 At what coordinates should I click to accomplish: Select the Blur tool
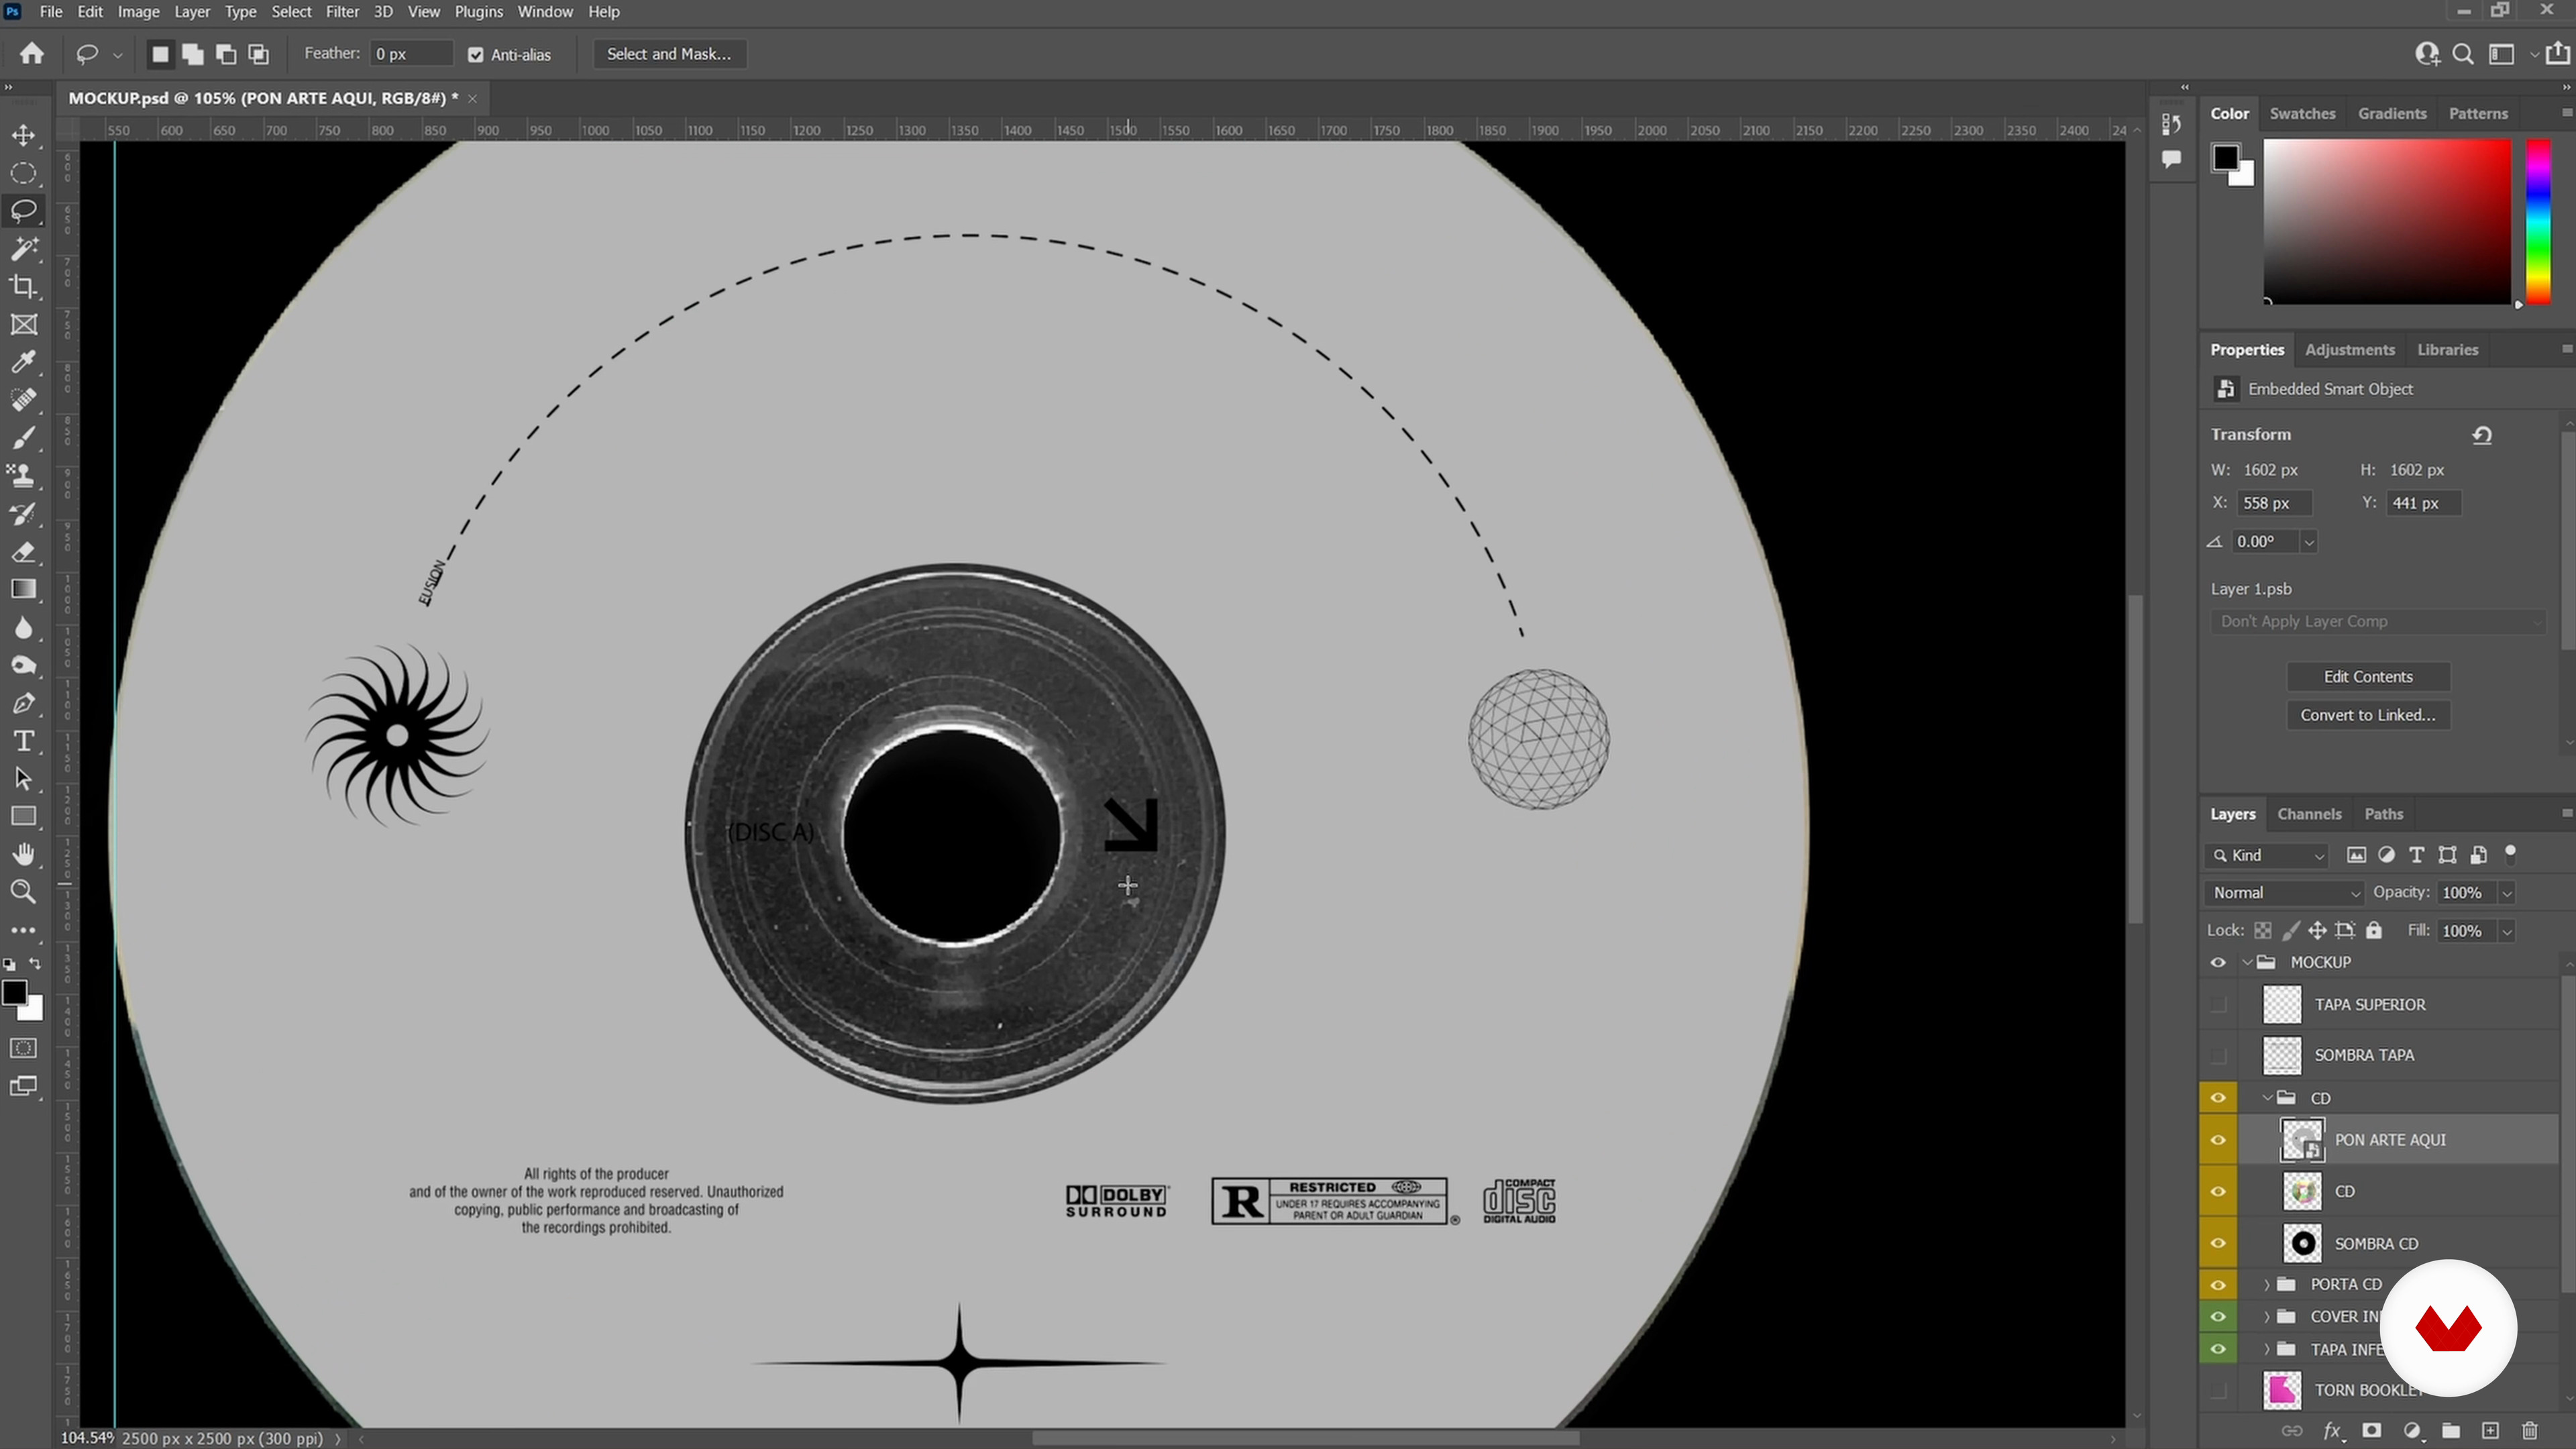23,627
